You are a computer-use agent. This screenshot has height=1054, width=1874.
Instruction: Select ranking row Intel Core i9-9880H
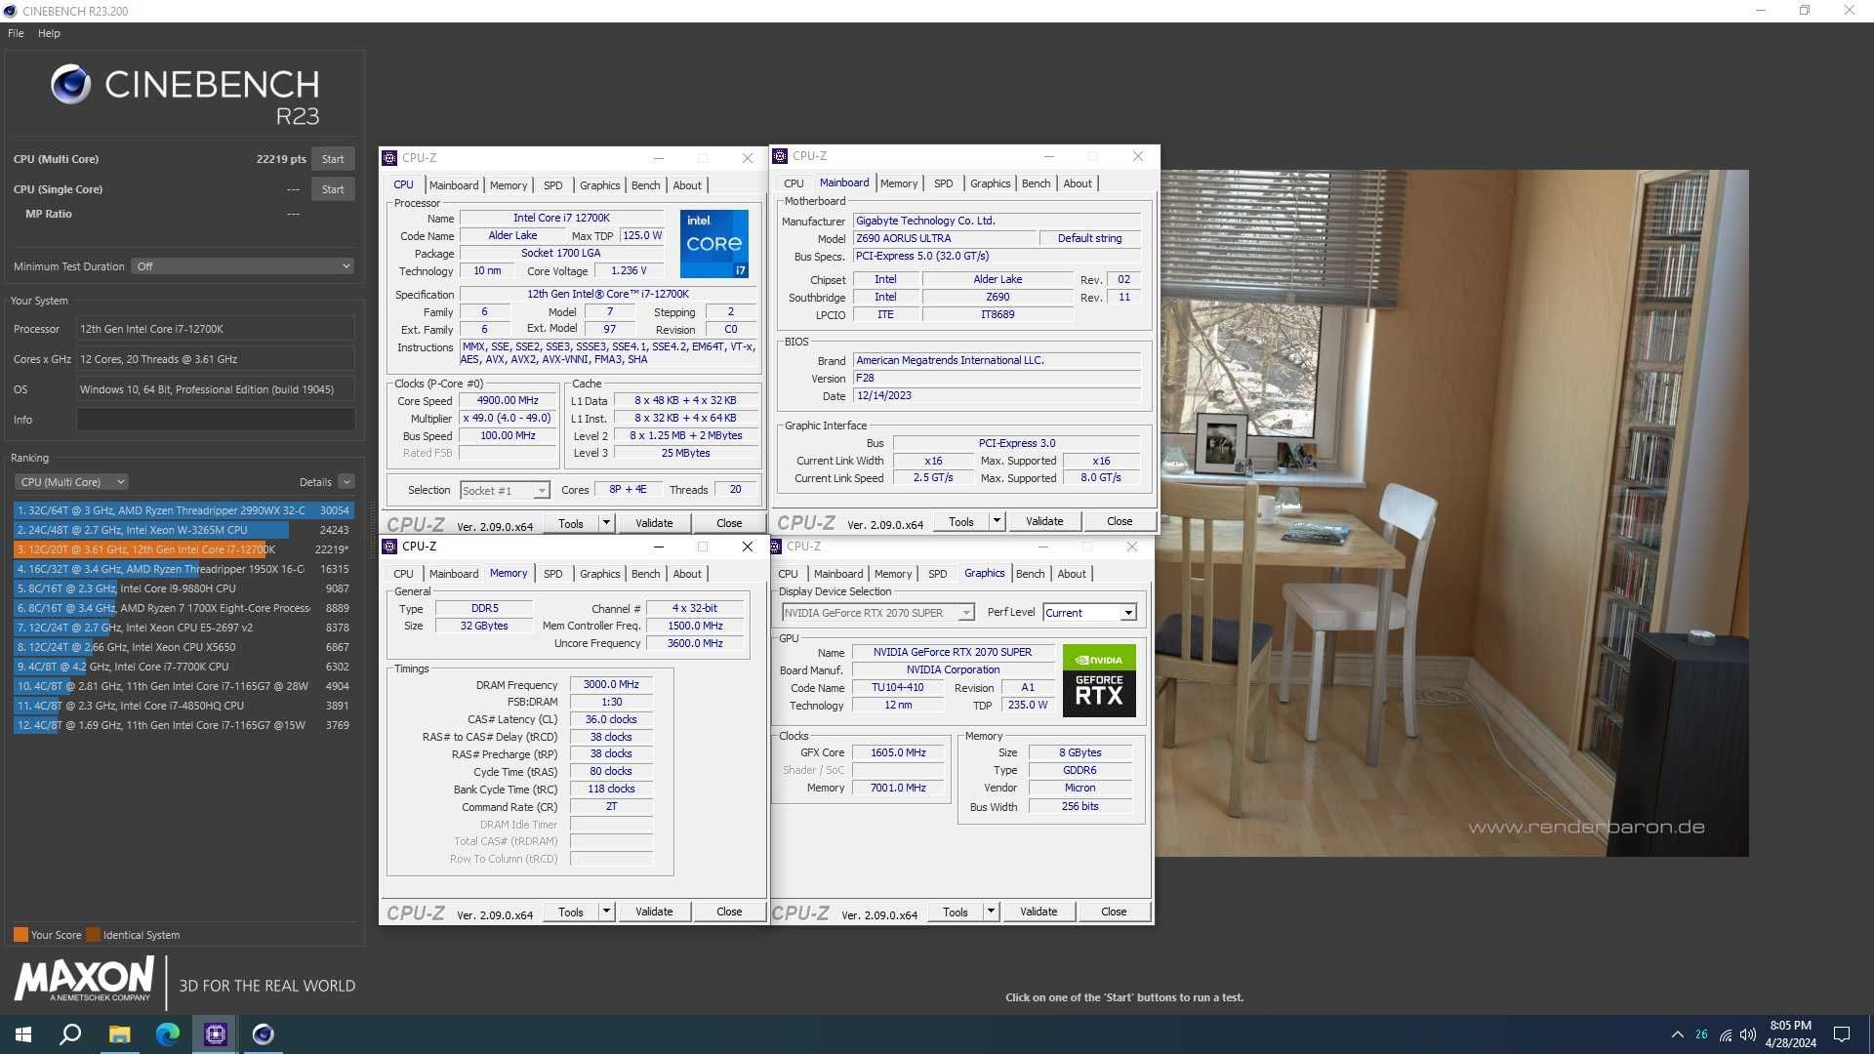(183, 588)
